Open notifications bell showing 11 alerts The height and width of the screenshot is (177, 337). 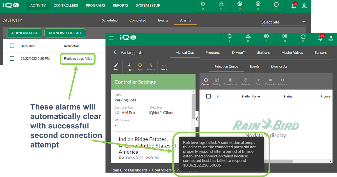coord(321,38)
